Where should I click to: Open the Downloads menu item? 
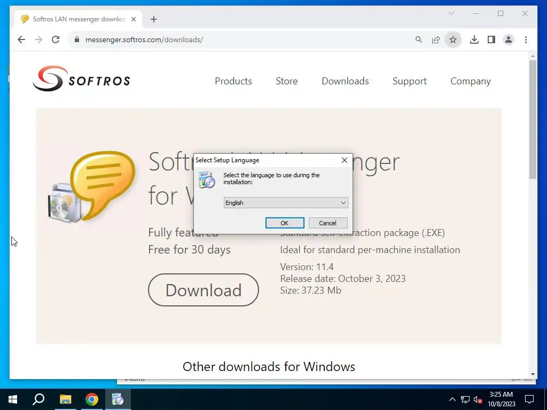345,81
